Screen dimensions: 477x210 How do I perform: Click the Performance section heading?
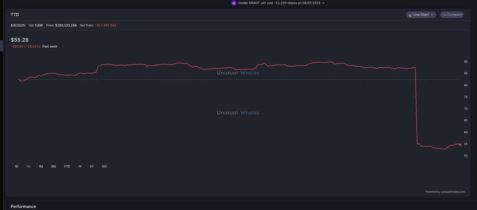(23, 206)
